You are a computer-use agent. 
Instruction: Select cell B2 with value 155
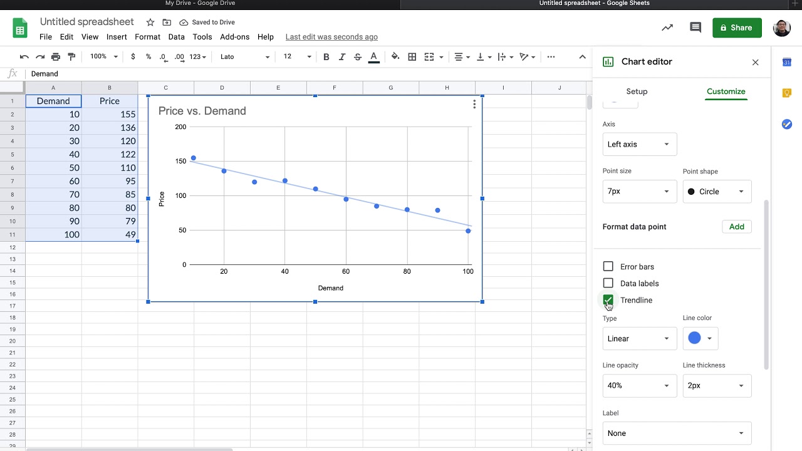pyautogui.click(x=110, y=114)
